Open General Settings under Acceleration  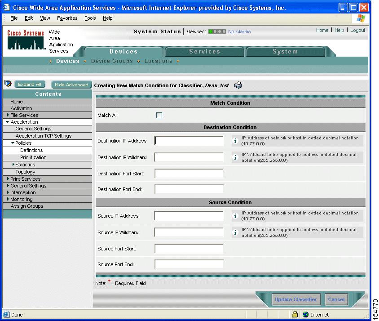point(33,129)
